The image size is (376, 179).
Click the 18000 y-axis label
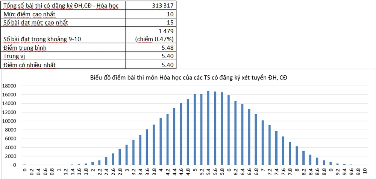(10, 86)
